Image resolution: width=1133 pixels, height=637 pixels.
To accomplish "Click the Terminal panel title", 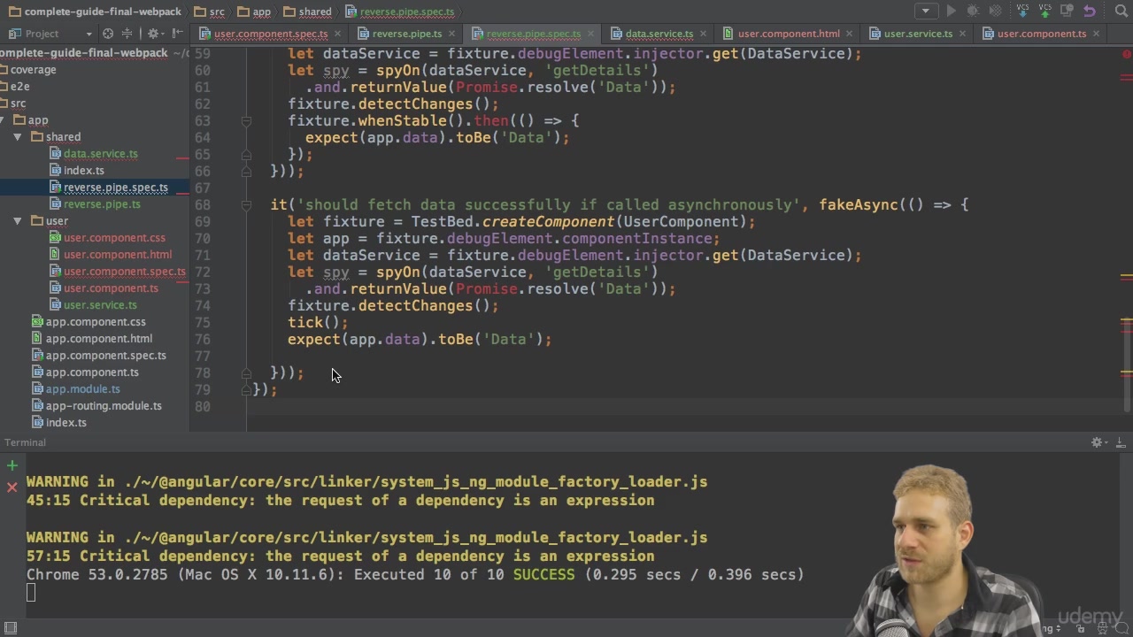I will click(25, 442).
